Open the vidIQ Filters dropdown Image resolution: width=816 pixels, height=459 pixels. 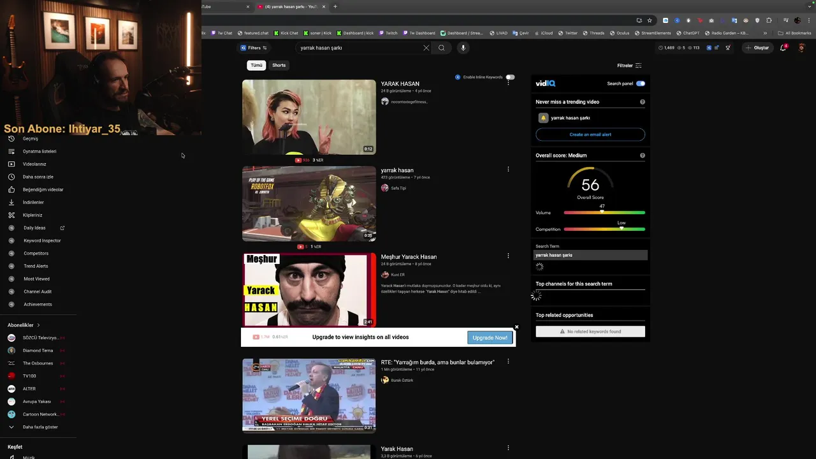254,48
